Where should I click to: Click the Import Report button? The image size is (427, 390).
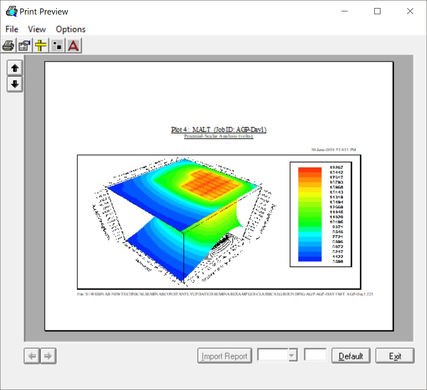click(224, 356)
